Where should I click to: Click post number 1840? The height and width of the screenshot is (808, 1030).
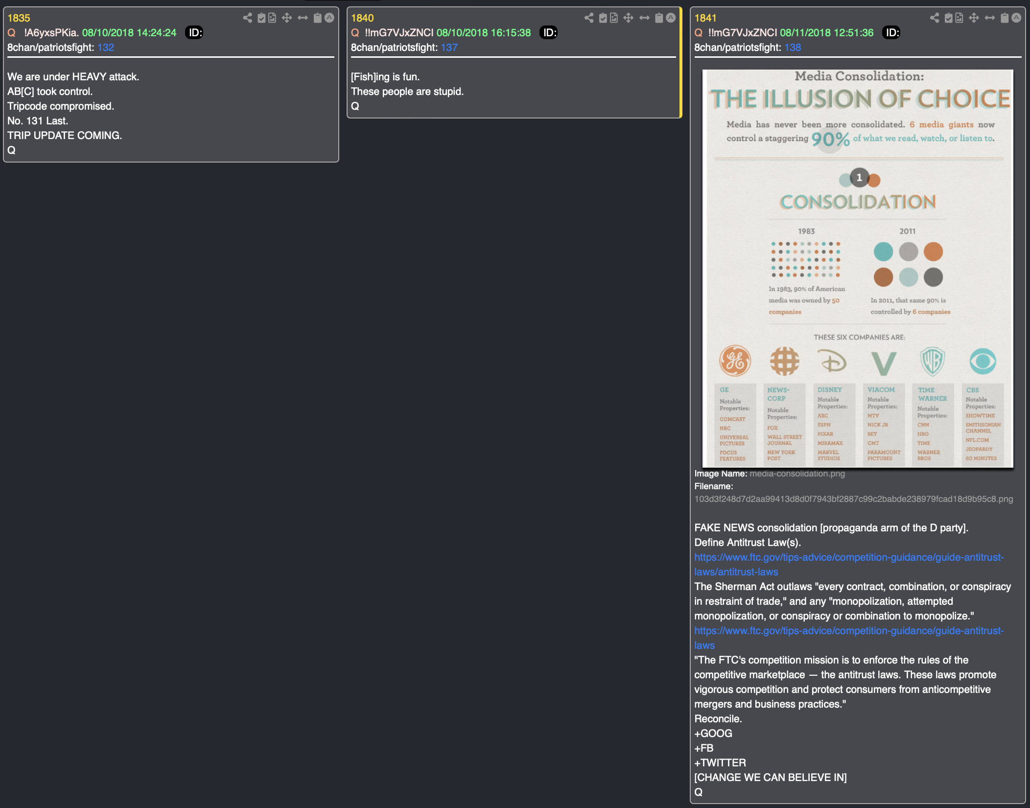(362, 18)
